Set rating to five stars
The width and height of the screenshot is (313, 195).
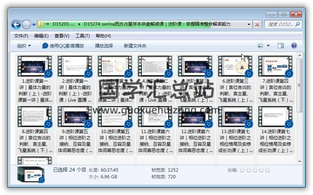click(267, 170)
